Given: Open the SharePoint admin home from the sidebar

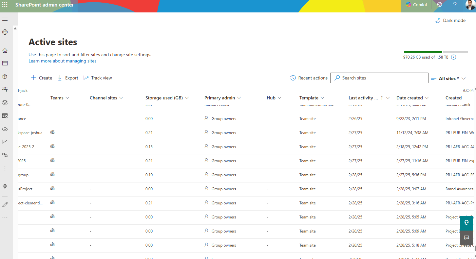Looking at the screenshot, I should [x=5, y=50].
